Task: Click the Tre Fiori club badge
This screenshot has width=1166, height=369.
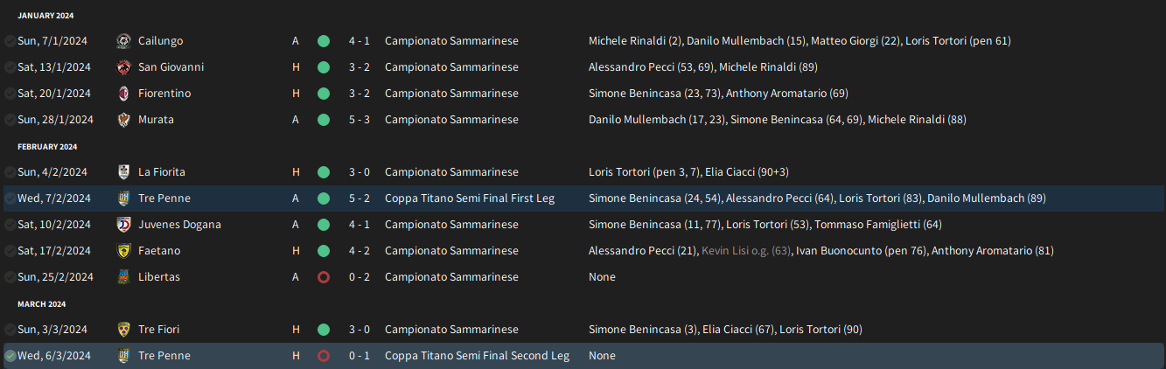Action: click(x=123, y=330)
